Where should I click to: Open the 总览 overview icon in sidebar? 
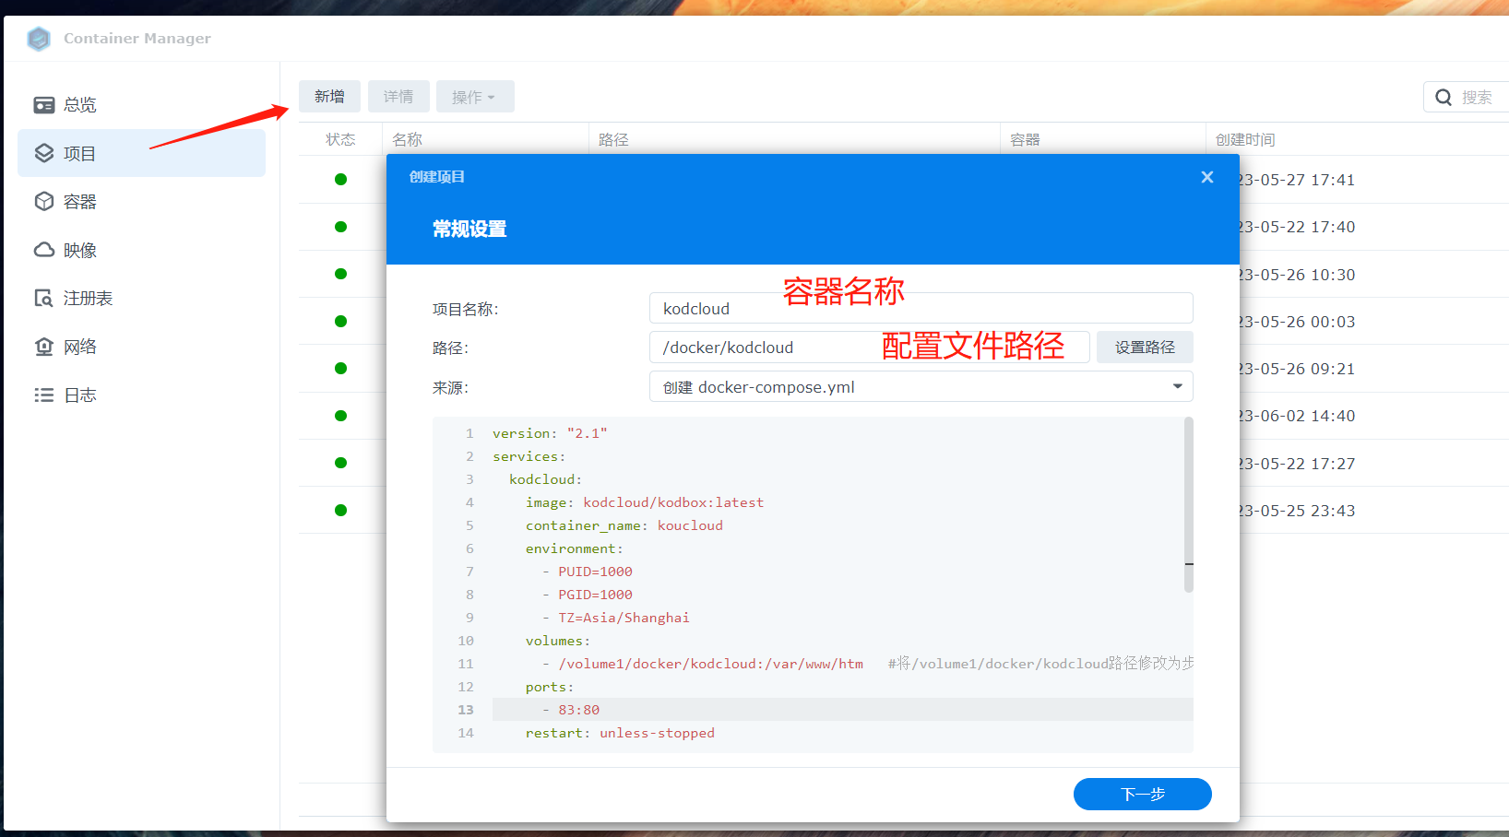[x=43, y=105]
